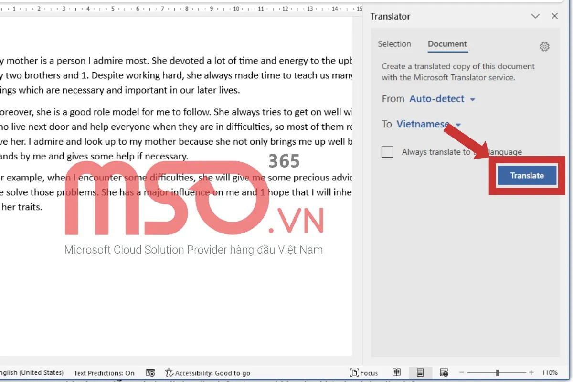The width and height of the screenshot is (573, 382).
Task: Toggle Text Predictions setting in status bar
Action: pyautogui.click(x=104, y=373)
